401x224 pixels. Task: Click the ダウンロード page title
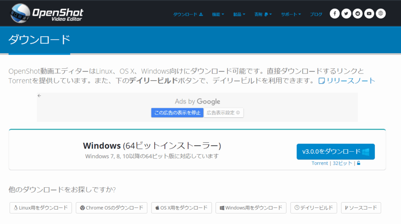coord(39,40)
